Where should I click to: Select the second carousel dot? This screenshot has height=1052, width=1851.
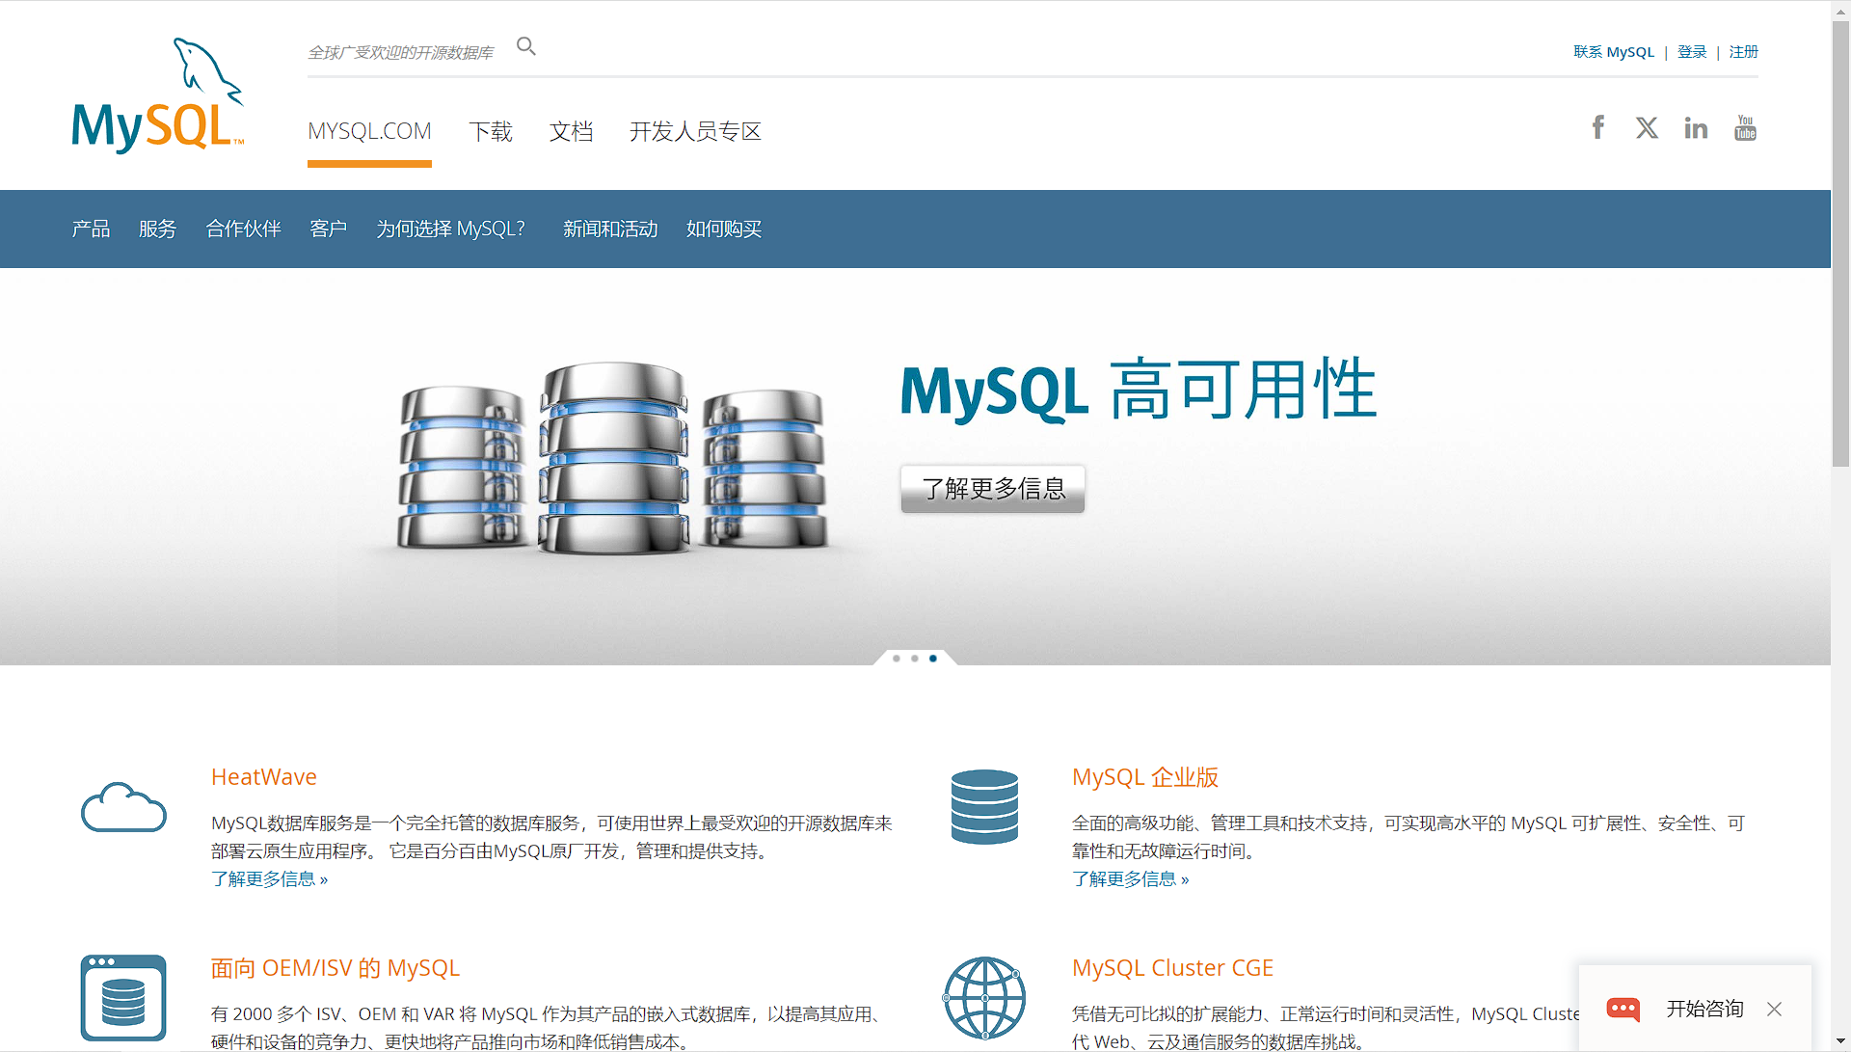pos(915,658)
